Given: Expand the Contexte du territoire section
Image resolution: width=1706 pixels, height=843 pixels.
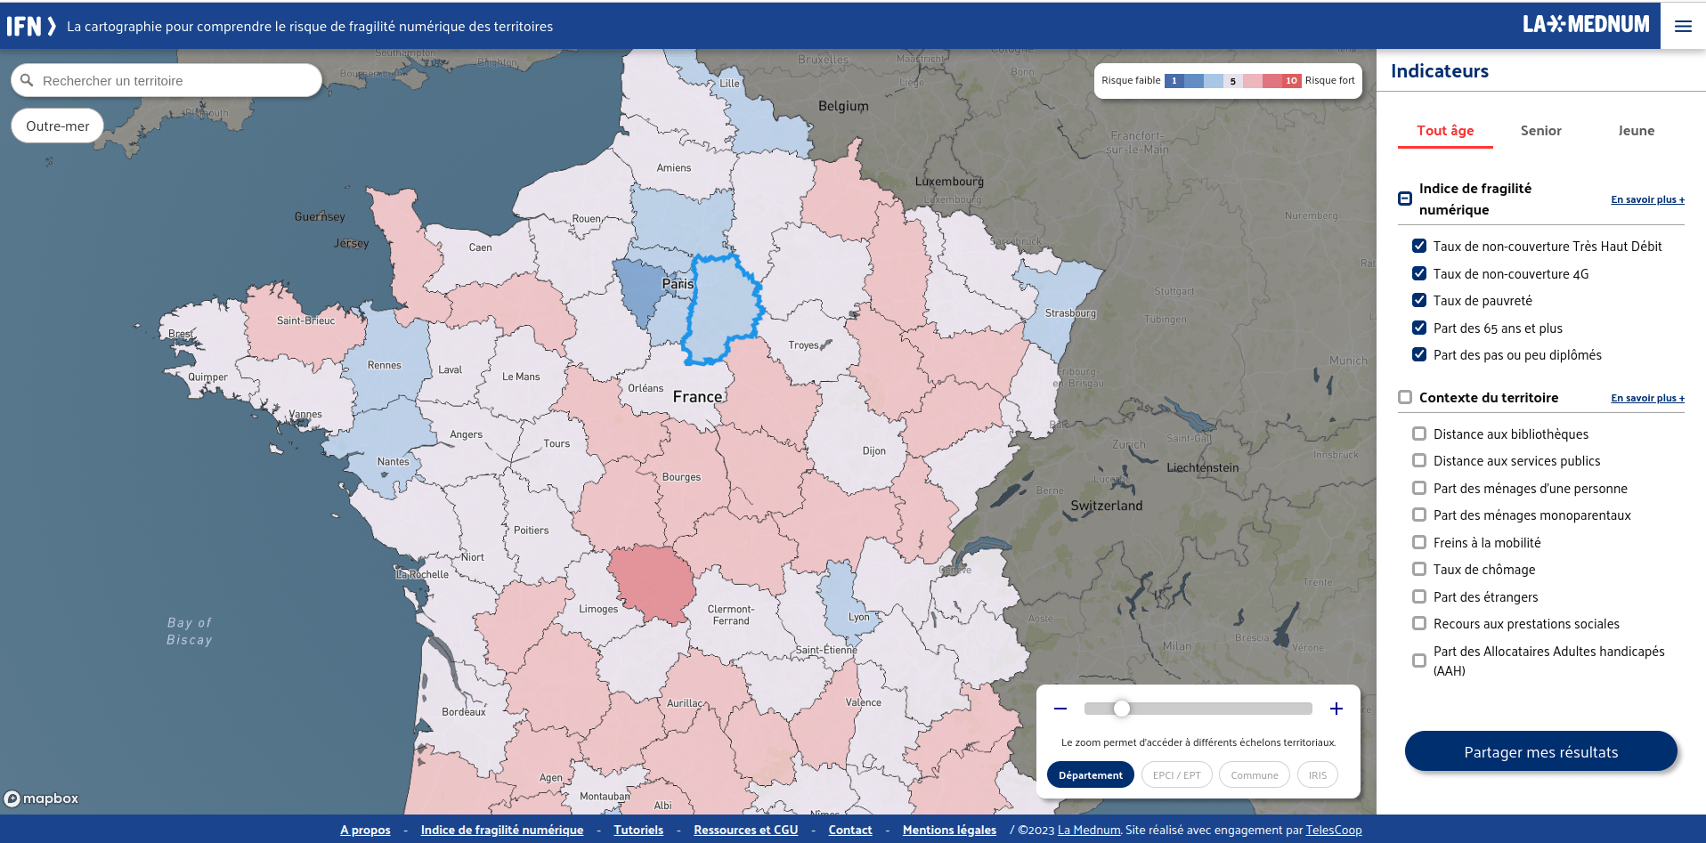Looking at the screenshot, I should pos(1407,397).
